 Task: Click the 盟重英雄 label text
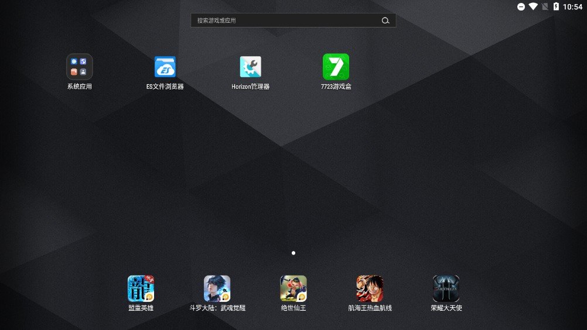[x=141, y=308]
